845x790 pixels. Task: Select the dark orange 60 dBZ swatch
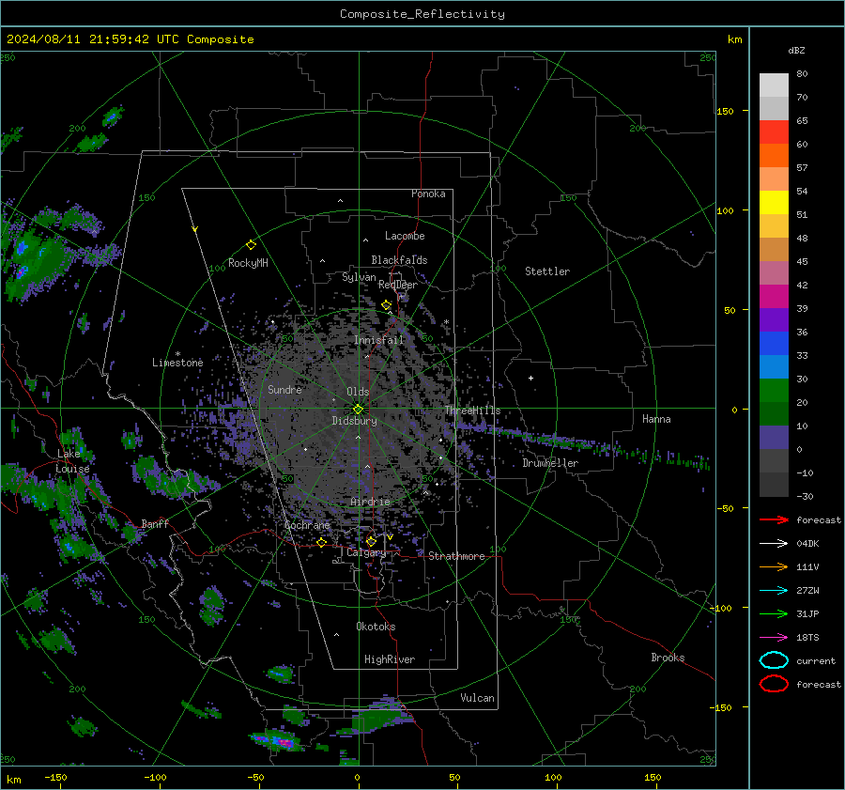click(x=774, y=155)
